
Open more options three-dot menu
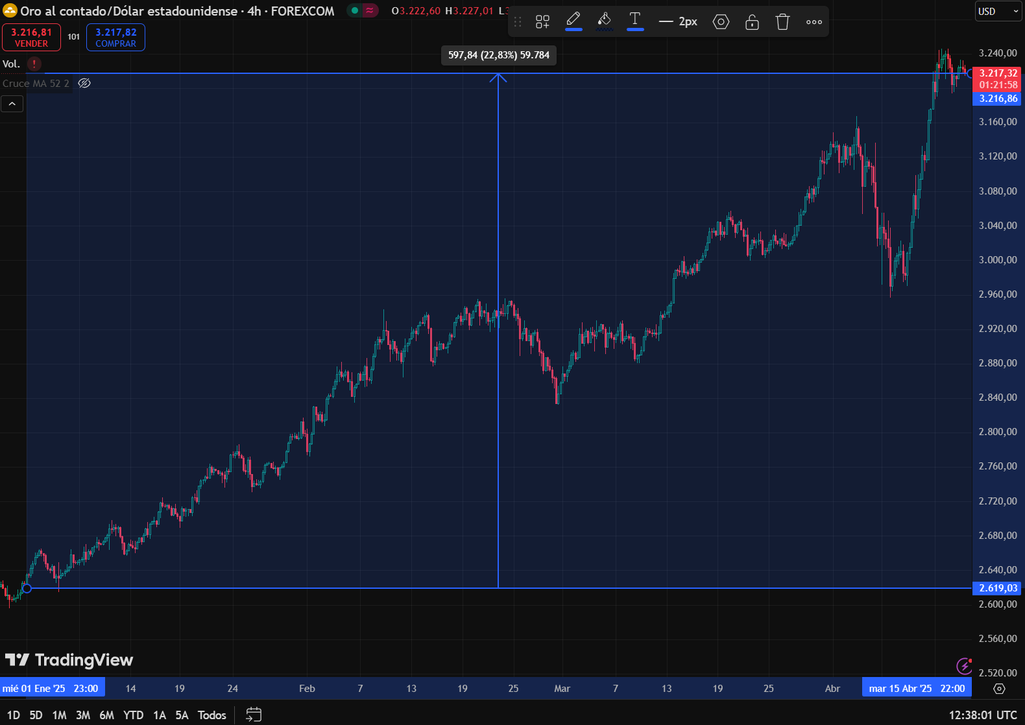(814, 22)
